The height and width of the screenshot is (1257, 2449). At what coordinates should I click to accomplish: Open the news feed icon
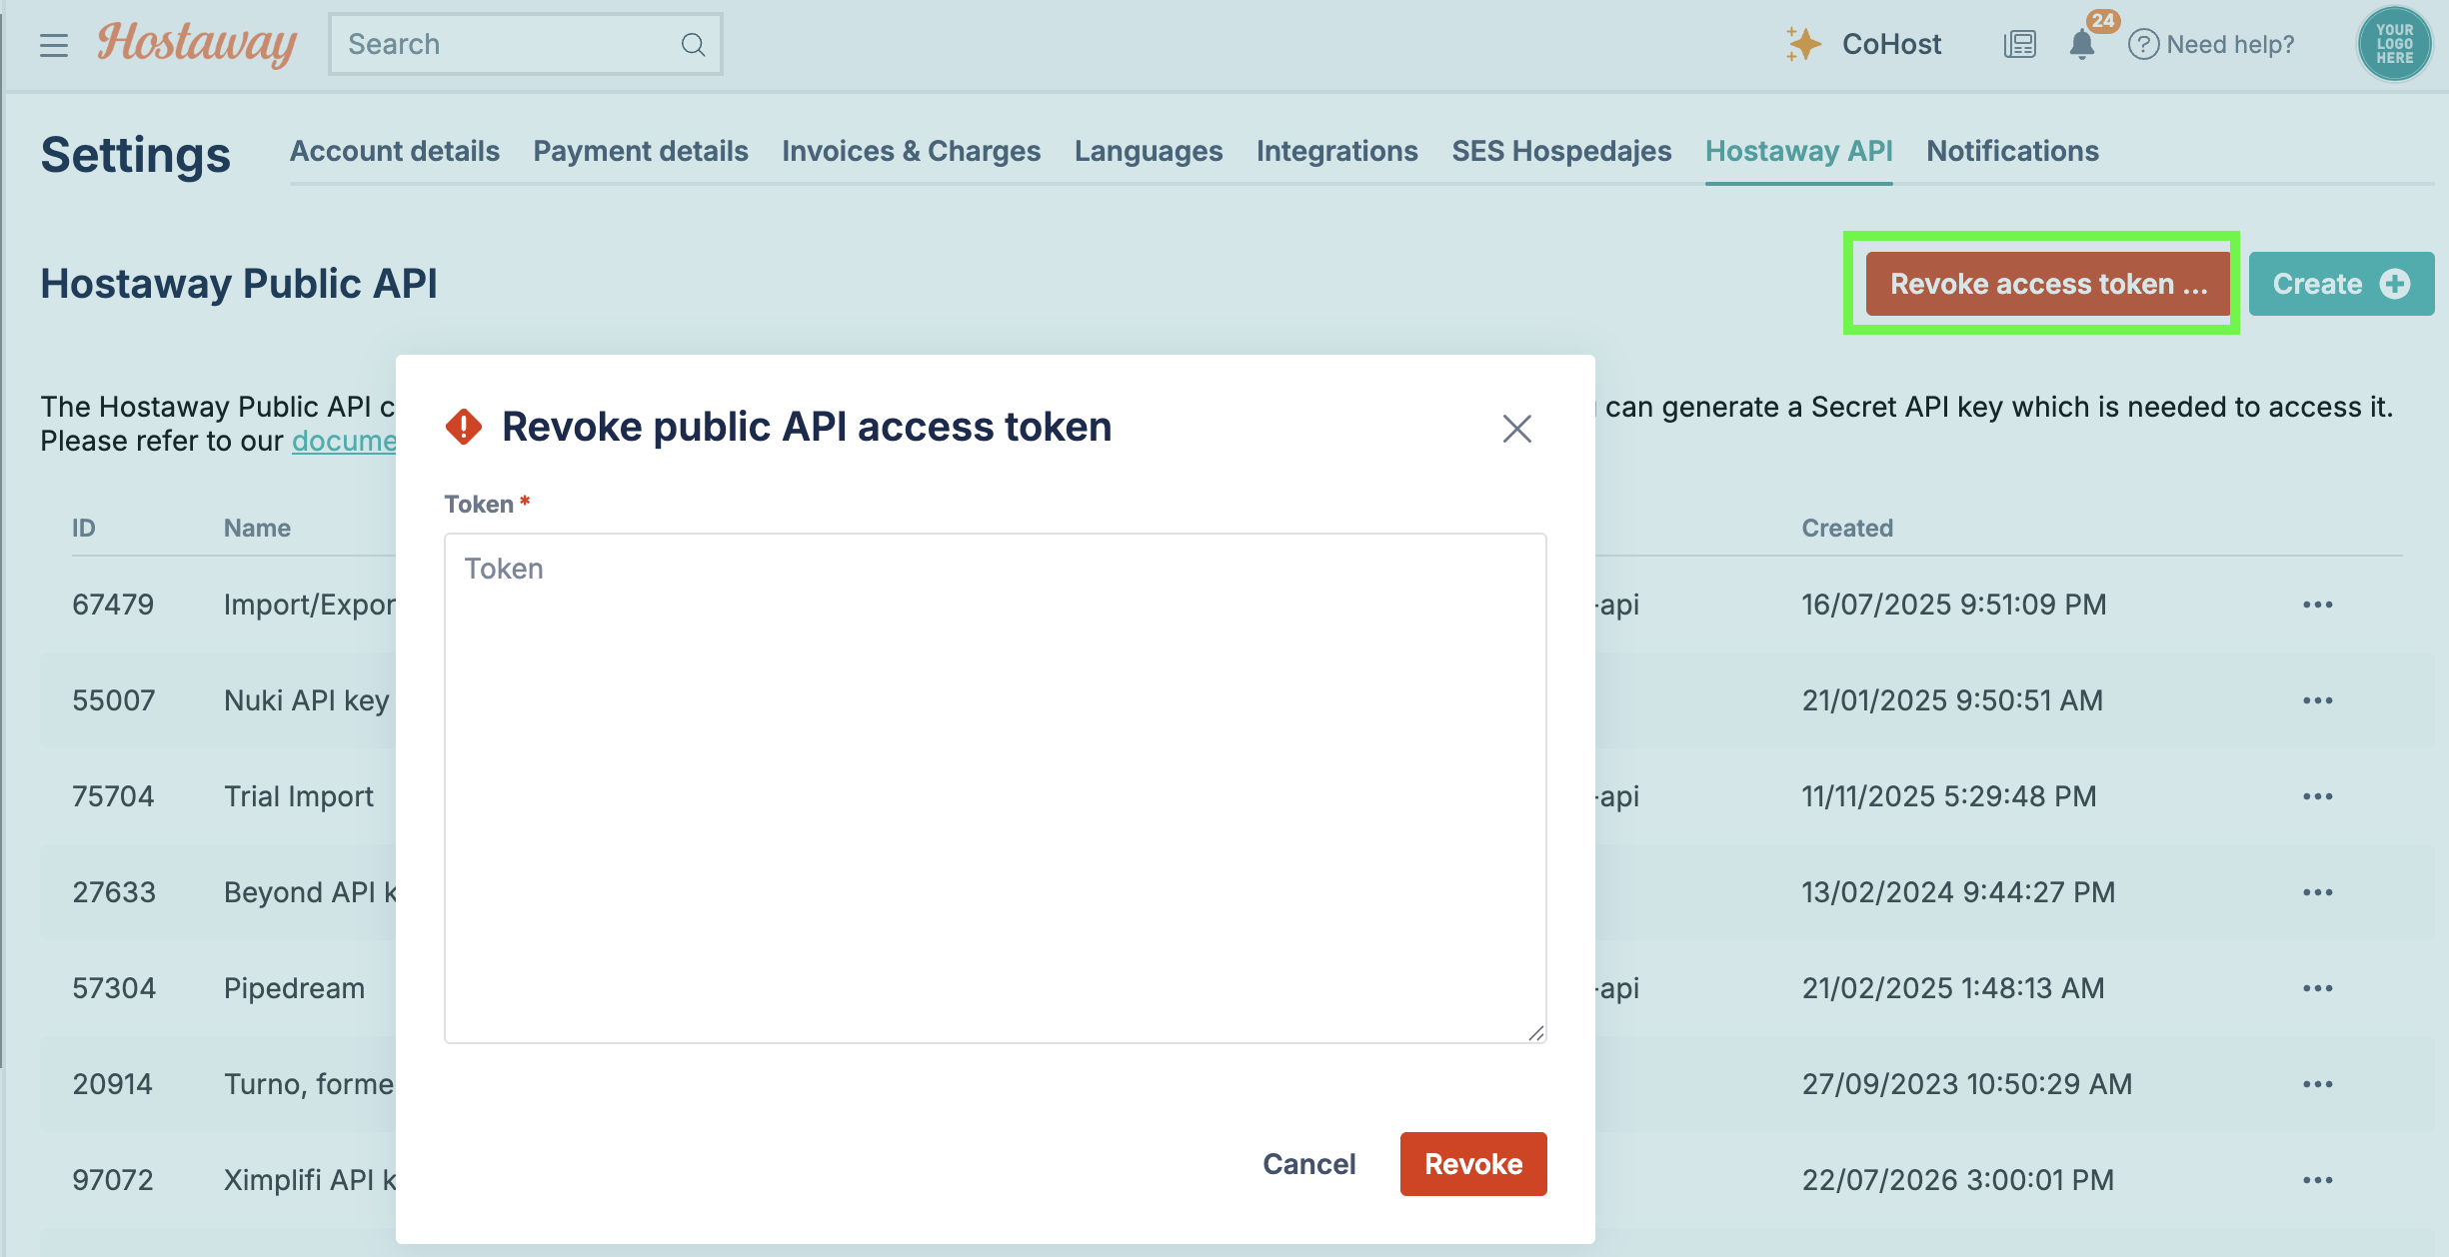(2020, 44)
